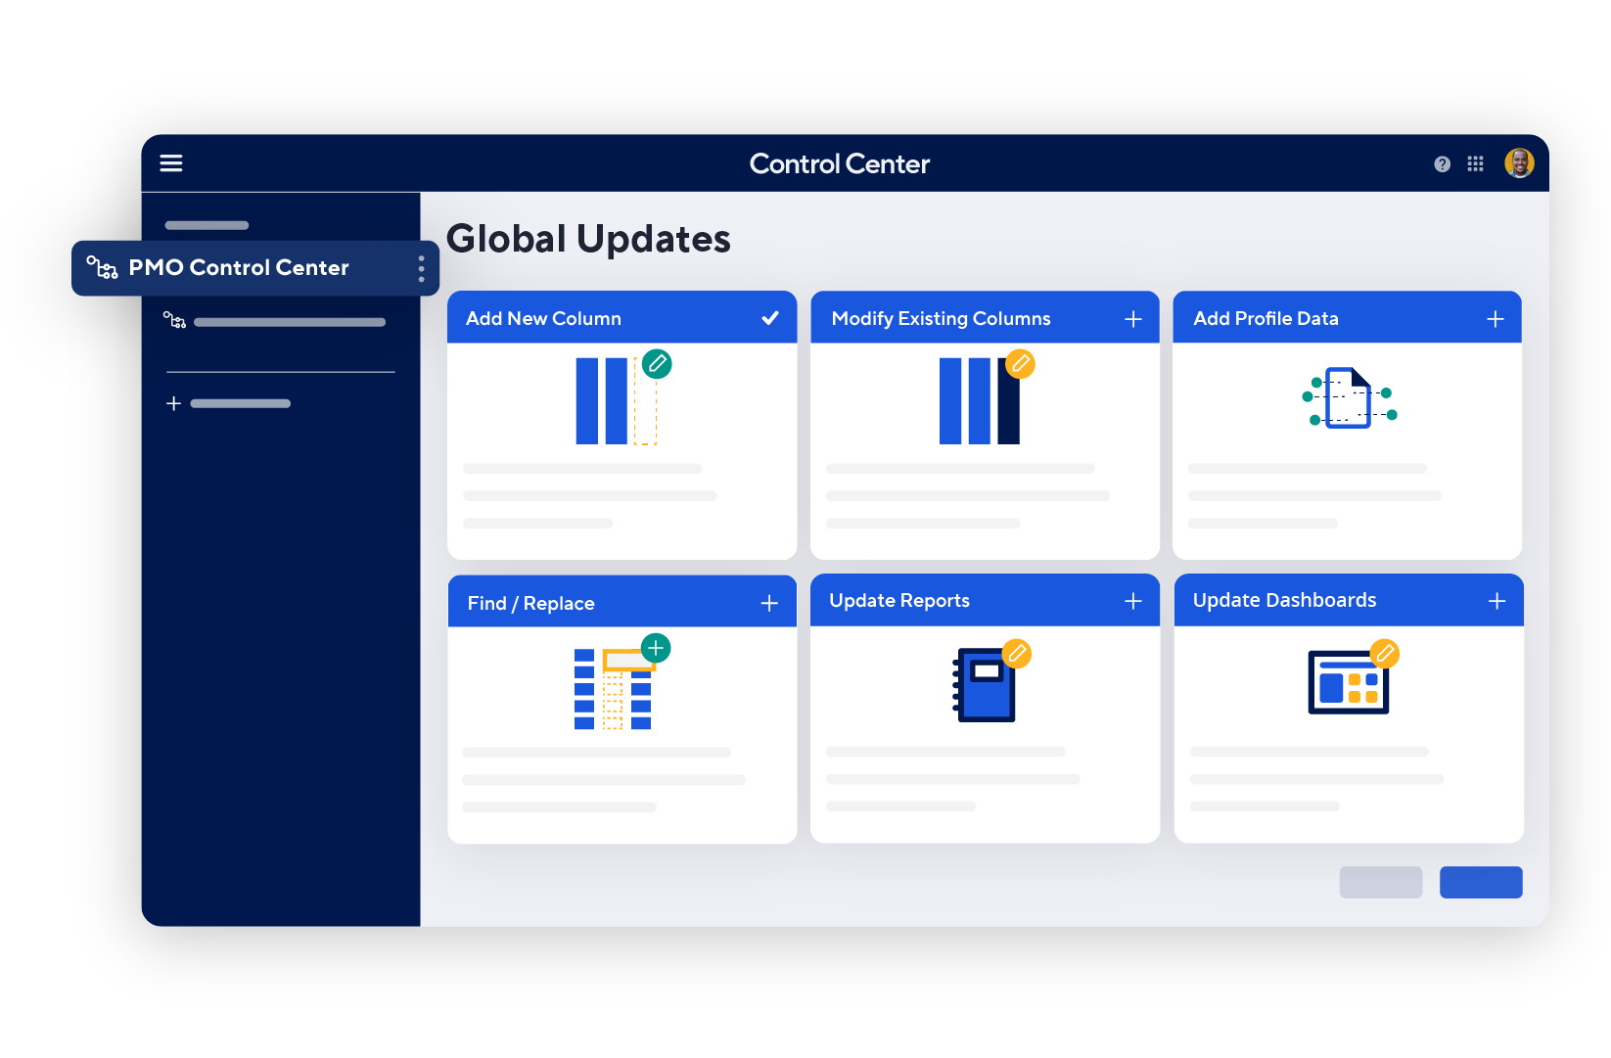Toggle the checkmark on Add New Column
1611x1058 pixels.
point(769,317)
